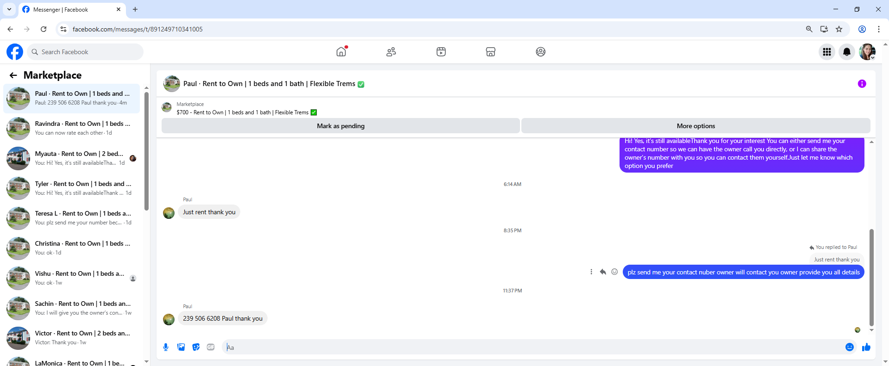Record a voice clip with microphone icon
889x366 pixels.
tap(166, 347)
